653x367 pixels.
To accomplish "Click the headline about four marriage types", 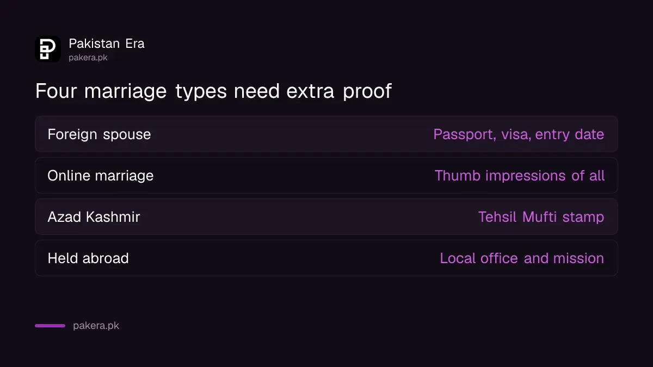I will tap(213, 91).
